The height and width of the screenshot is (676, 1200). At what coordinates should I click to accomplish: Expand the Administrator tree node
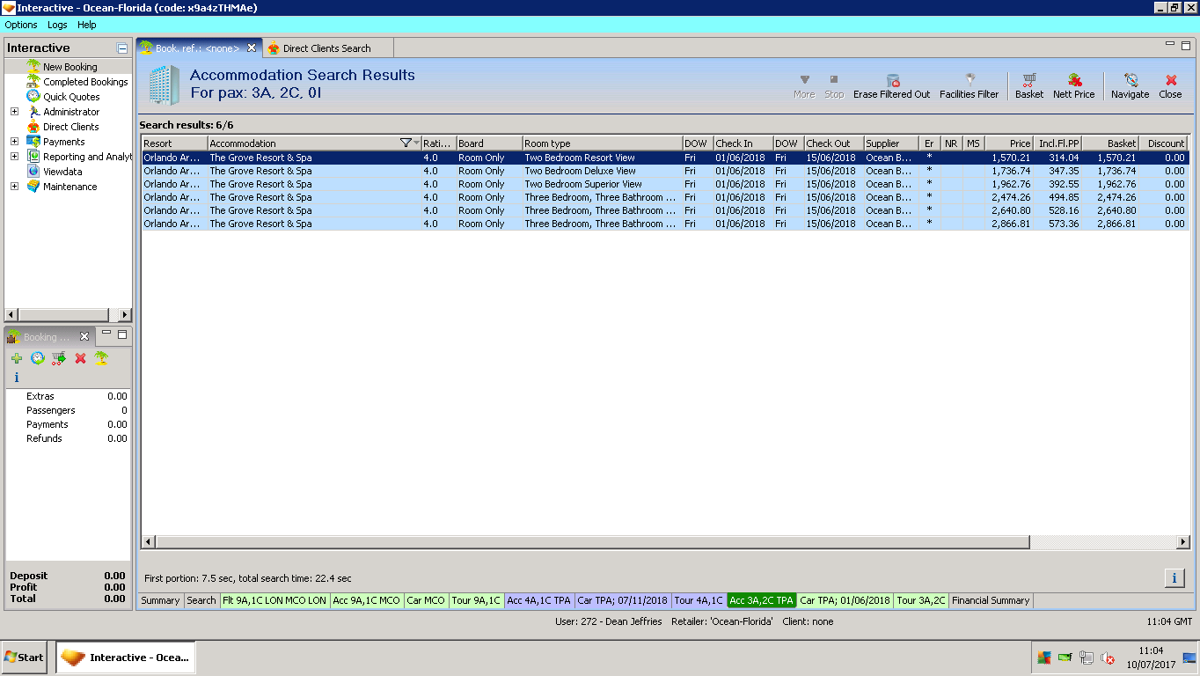(14, 112)
